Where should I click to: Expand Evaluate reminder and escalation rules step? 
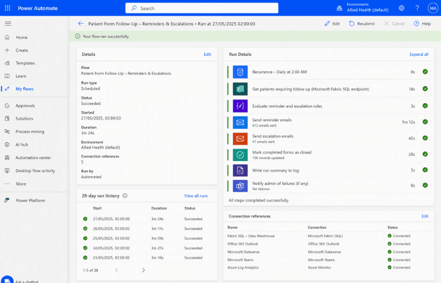(328, 106)
